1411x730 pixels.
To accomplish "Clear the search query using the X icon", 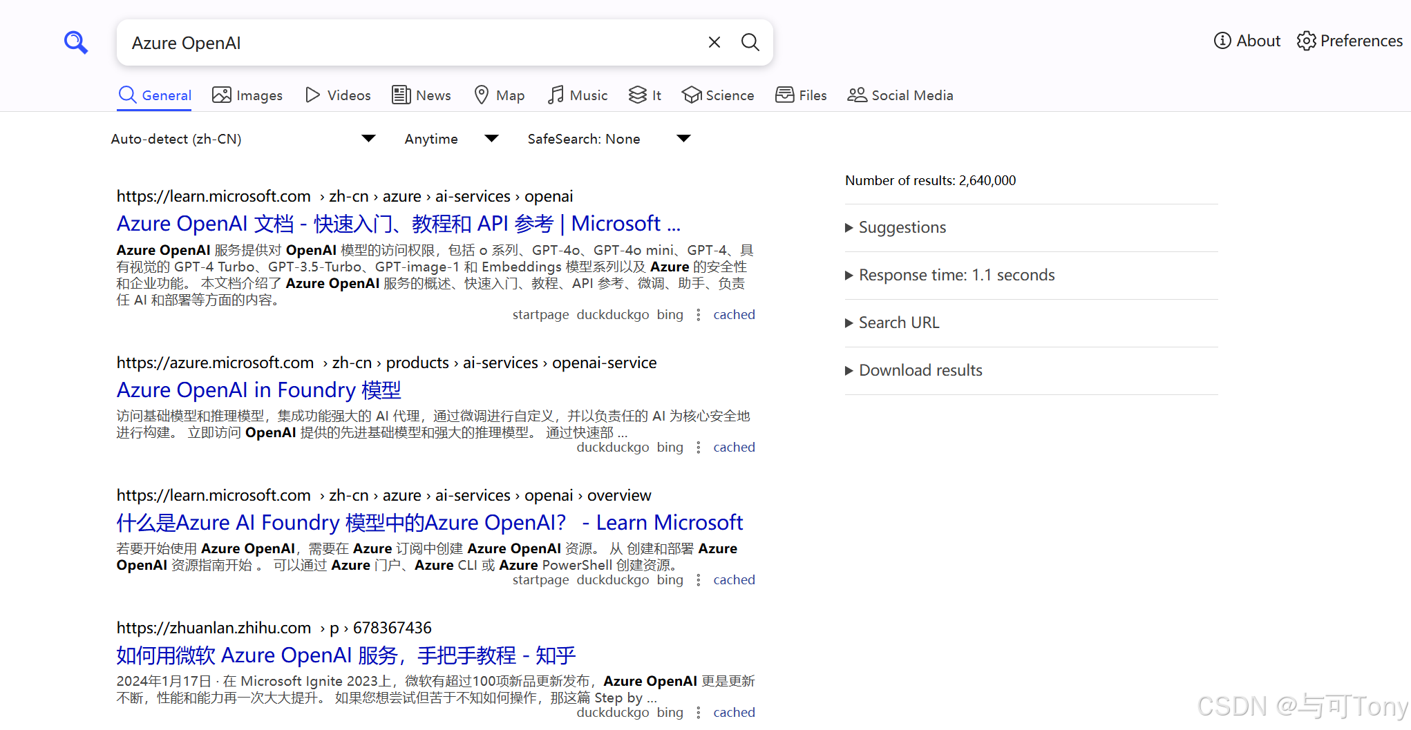I will point(714,42).
